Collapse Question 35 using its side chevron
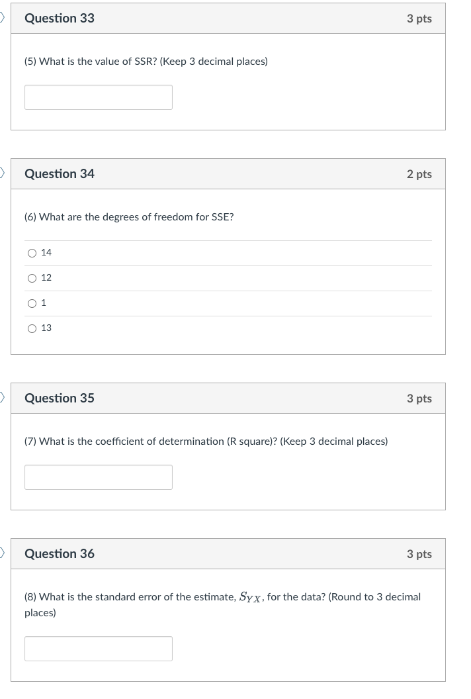The height and width of the screenshot is (699, 471). pyautogui.click(x=2, y=398)
